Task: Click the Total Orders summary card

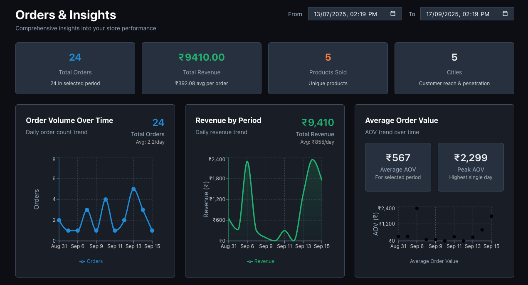Action: click(75, 68)
